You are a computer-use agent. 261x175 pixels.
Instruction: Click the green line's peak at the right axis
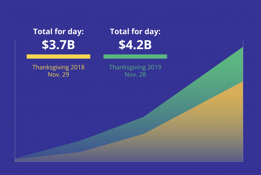point(243,47)
